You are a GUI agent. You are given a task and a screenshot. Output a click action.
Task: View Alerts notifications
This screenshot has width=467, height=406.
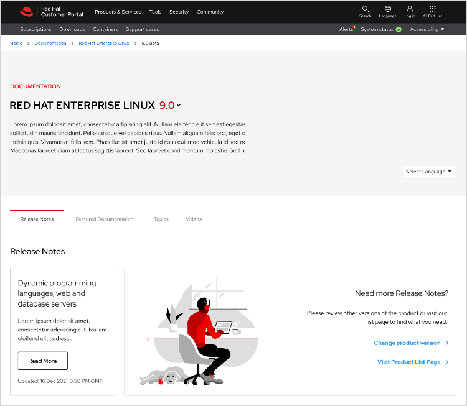click(x=347, y=29)
